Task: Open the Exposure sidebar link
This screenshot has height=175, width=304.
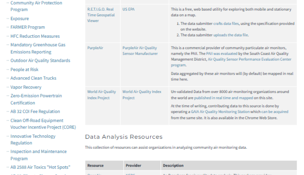Action: point(20,18)
